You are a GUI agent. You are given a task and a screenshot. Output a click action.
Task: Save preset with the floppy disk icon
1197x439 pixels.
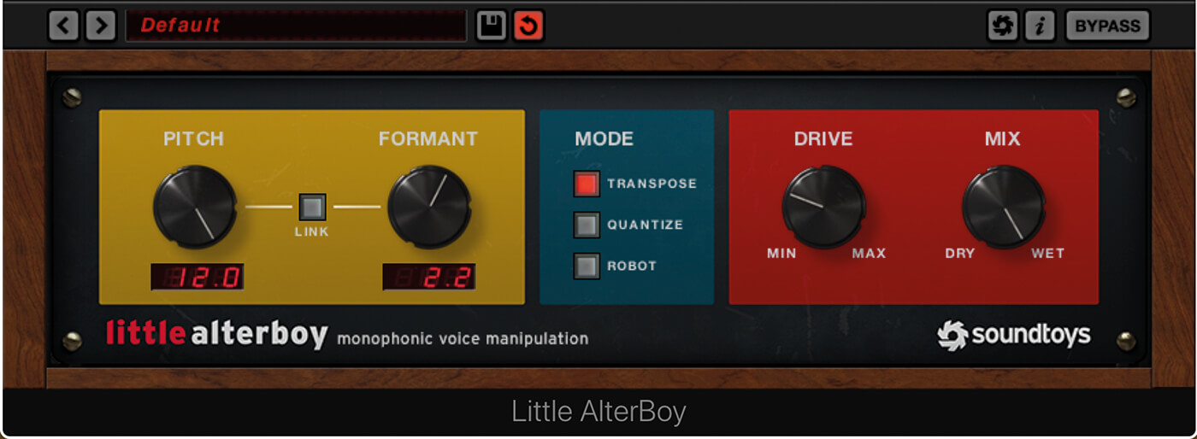(x=492, y=26)
